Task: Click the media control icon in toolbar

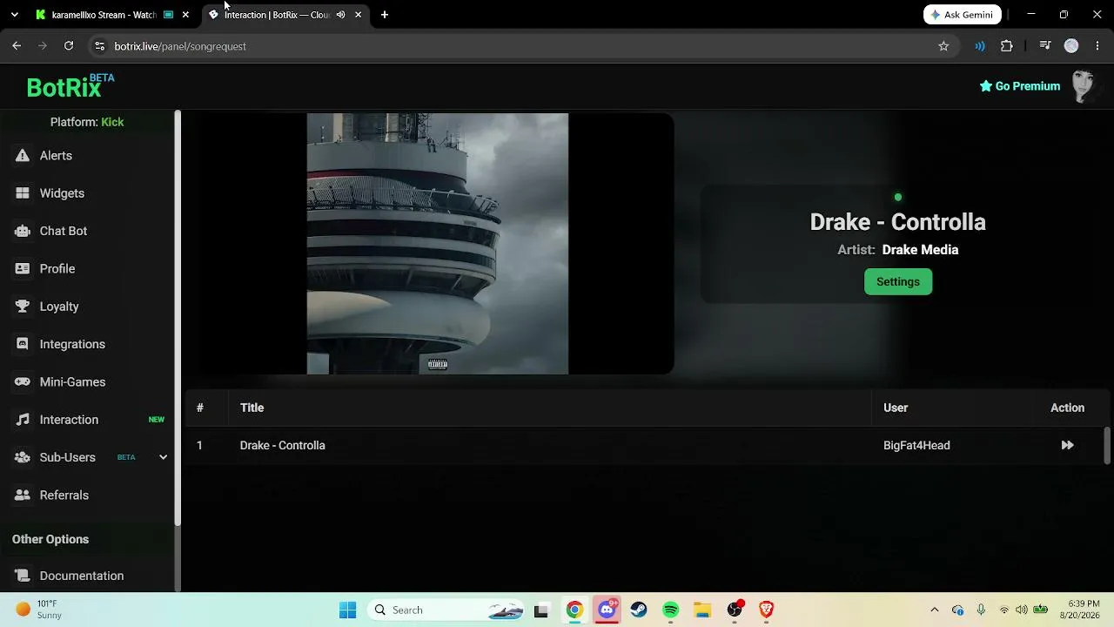Action: click(1045, 46)
